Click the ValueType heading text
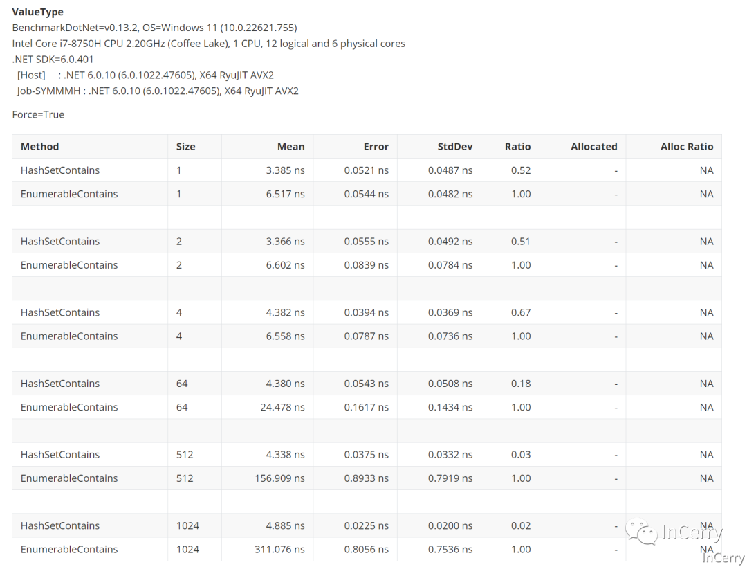747x567 pixels. pos(38,12)
